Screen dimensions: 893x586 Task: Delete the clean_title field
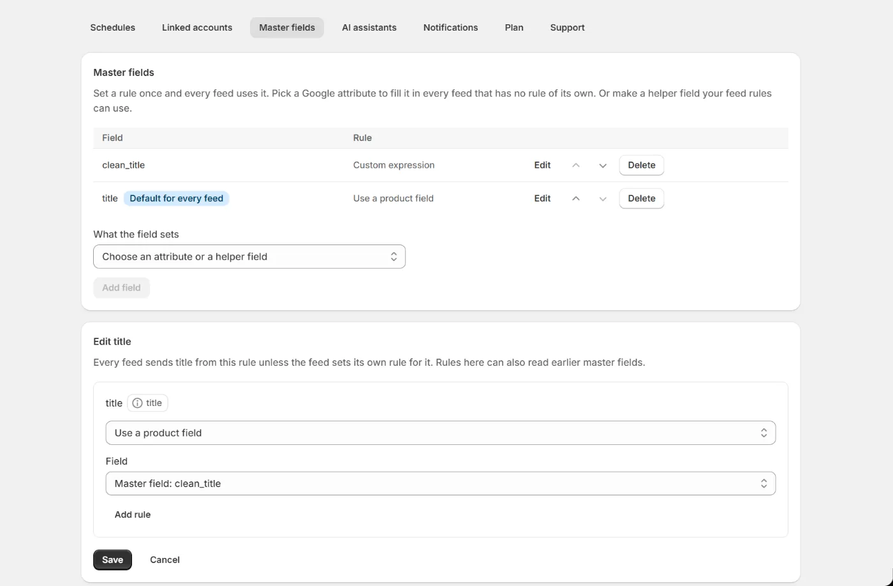point(642,165)
